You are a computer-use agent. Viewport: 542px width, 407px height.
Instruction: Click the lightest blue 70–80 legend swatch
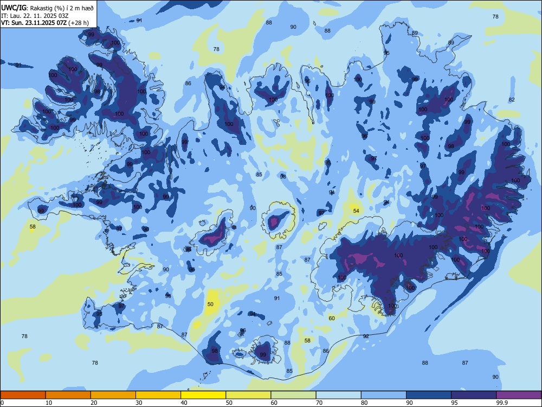[338, 395]
